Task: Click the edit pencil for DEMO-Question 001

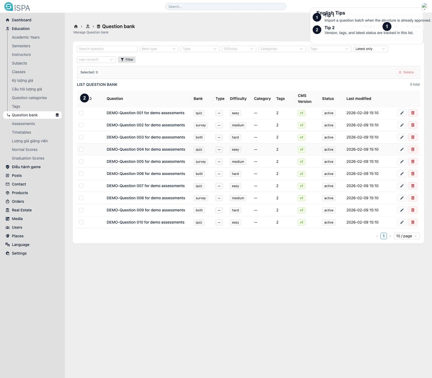Action: tap(402, 113)
